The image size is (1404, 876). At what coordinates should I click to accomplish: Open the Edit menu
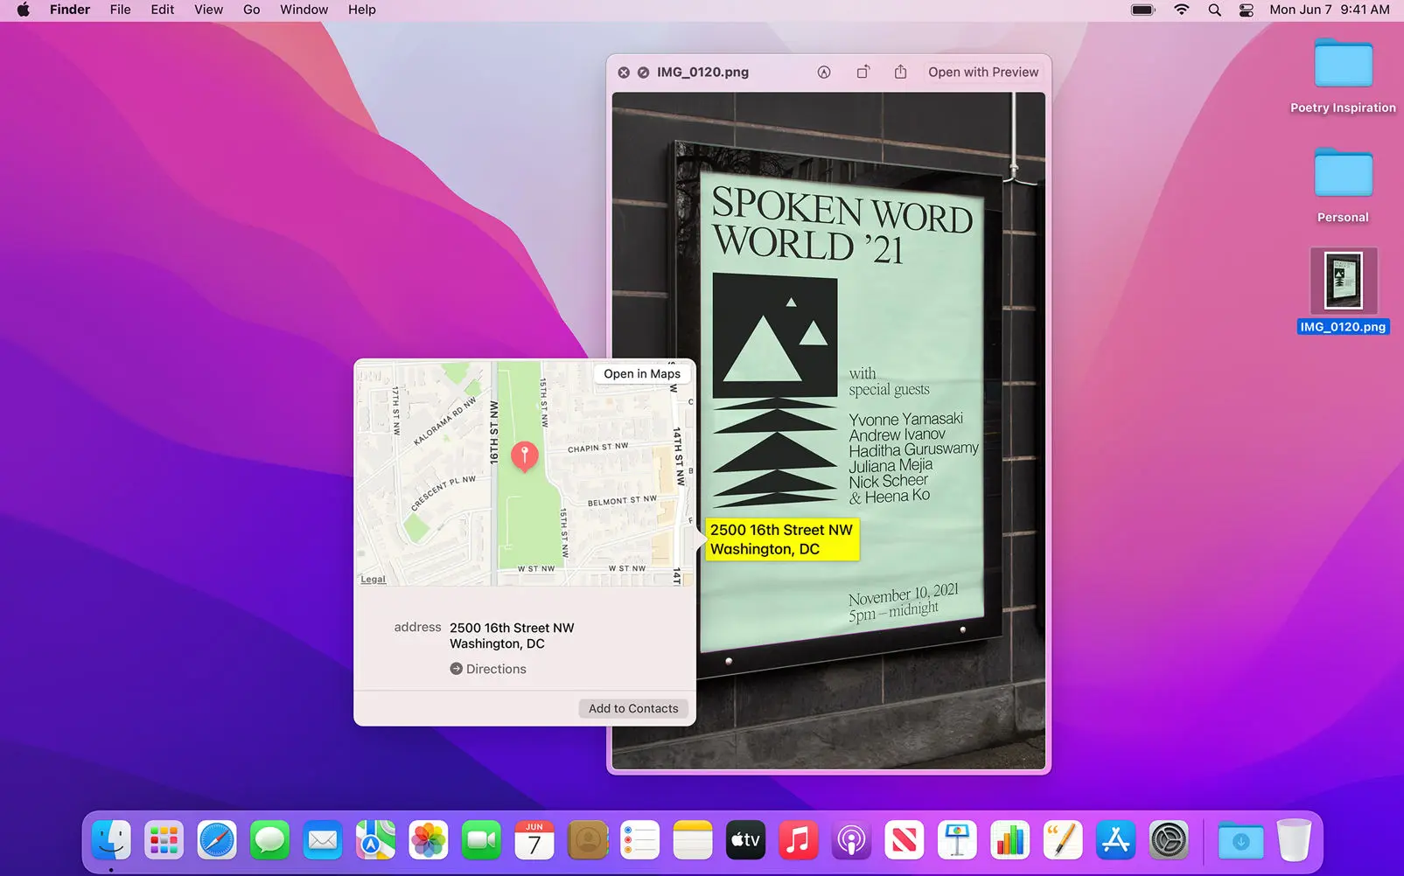coord(162,10)
